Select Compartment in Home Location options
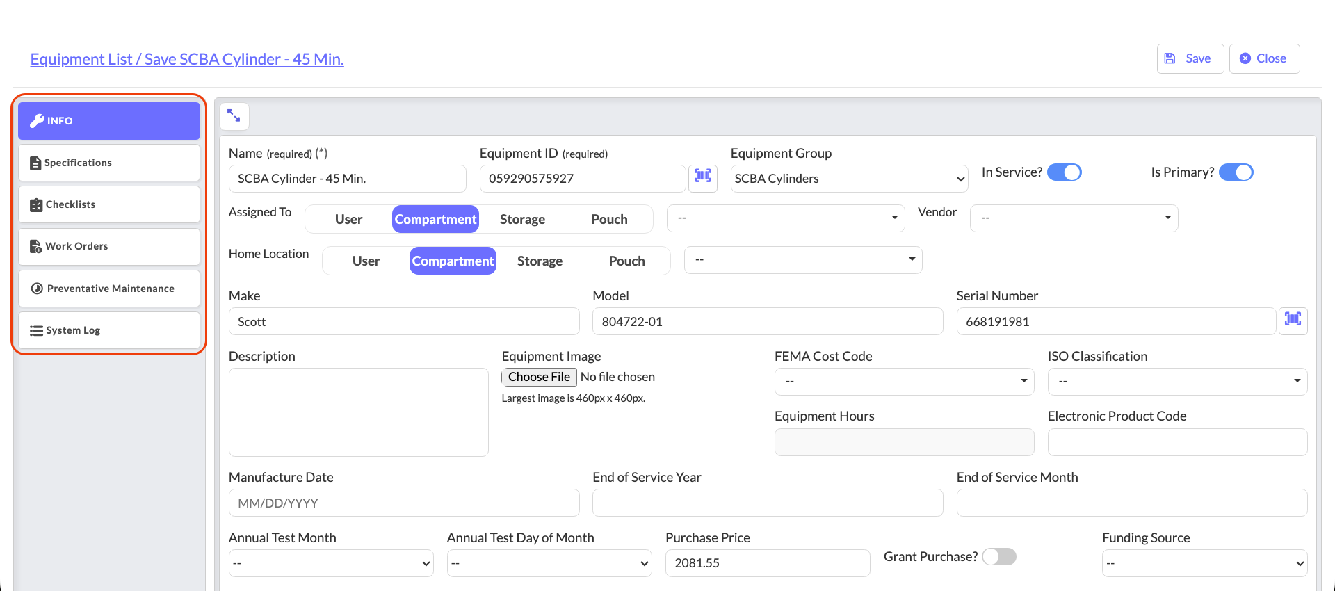The height and width of the screenshot is (591, 1335). [x=453, y=261]
